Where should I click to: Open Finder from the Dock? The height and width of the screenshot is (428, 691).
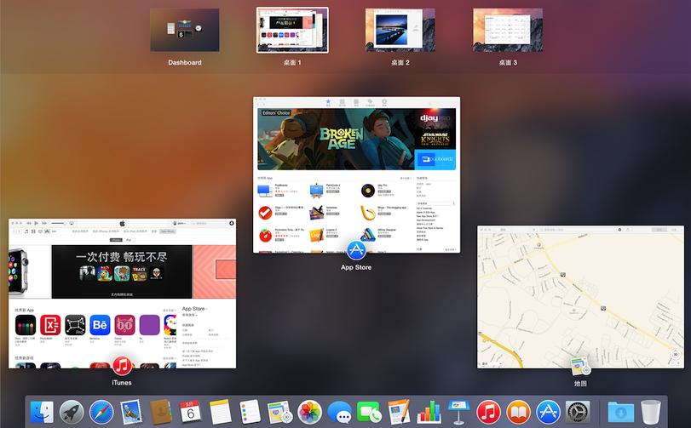tap(42, 412)
